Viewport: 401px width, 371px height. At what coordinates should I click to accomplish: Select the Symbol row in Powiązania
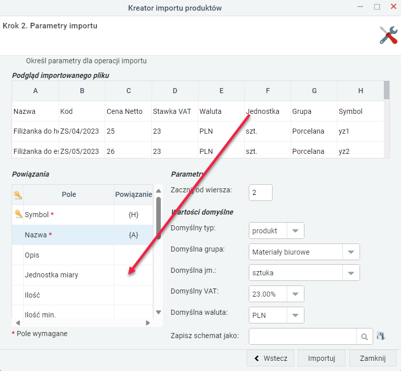pyautogui.click(x=82, y=215)
